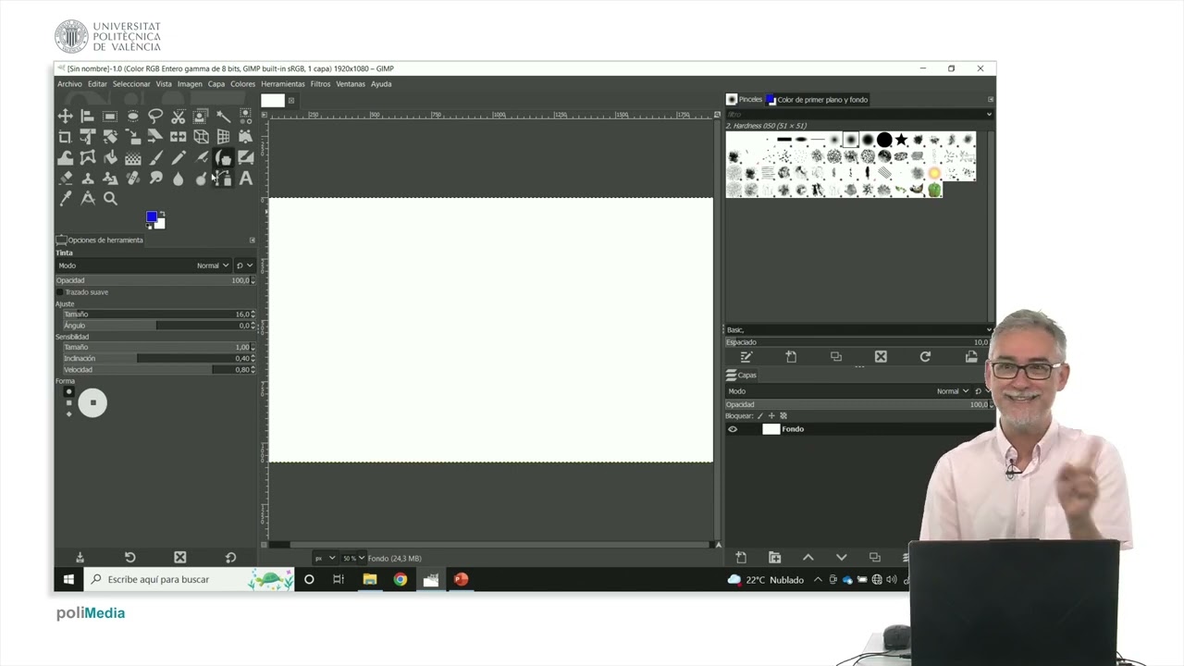Refresh brushes list
Viewport: 1184px width, 666px height.
click(925, 356)
